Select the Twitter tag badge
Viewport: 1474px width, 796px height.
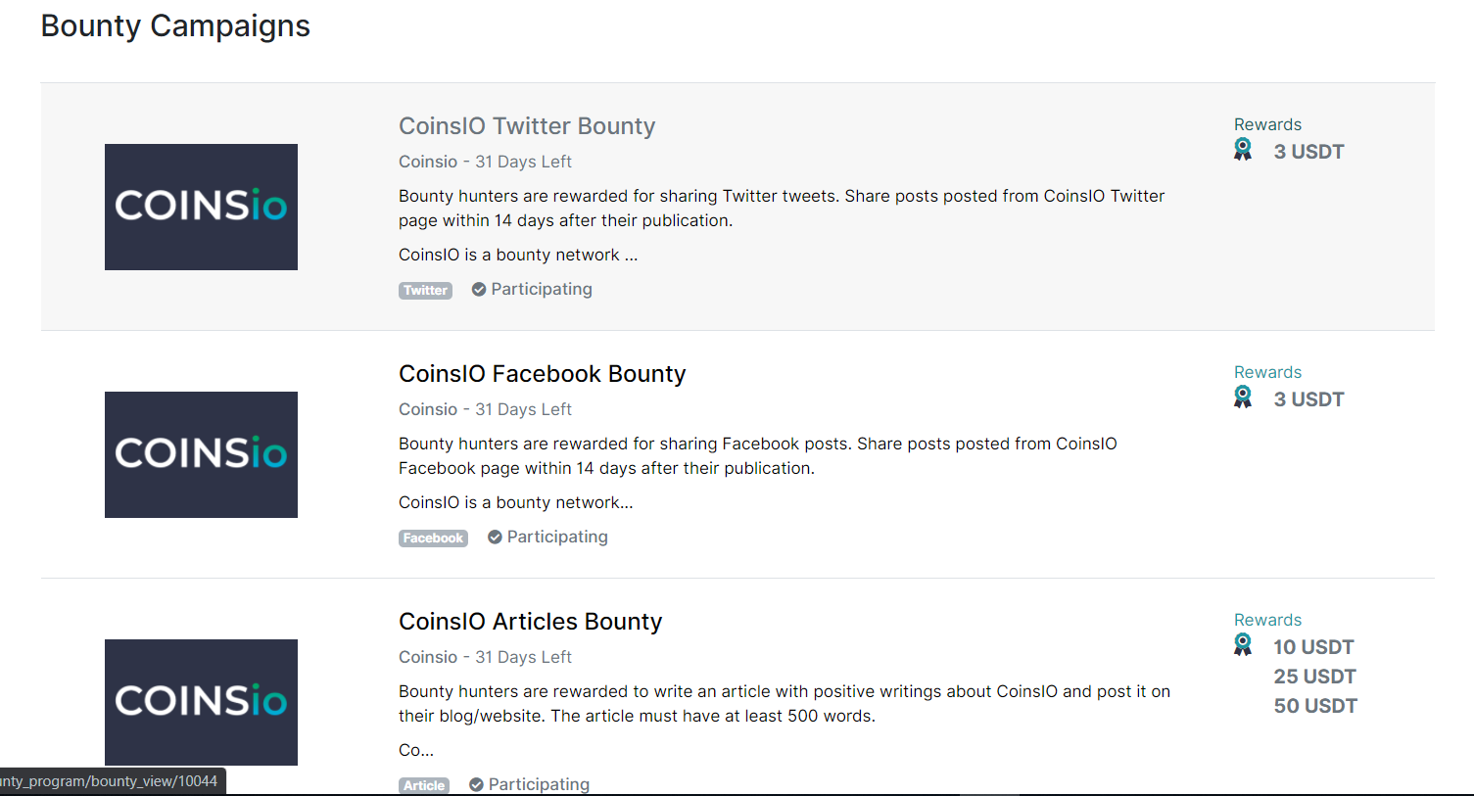pyautogui.click(x=425, y=291)
